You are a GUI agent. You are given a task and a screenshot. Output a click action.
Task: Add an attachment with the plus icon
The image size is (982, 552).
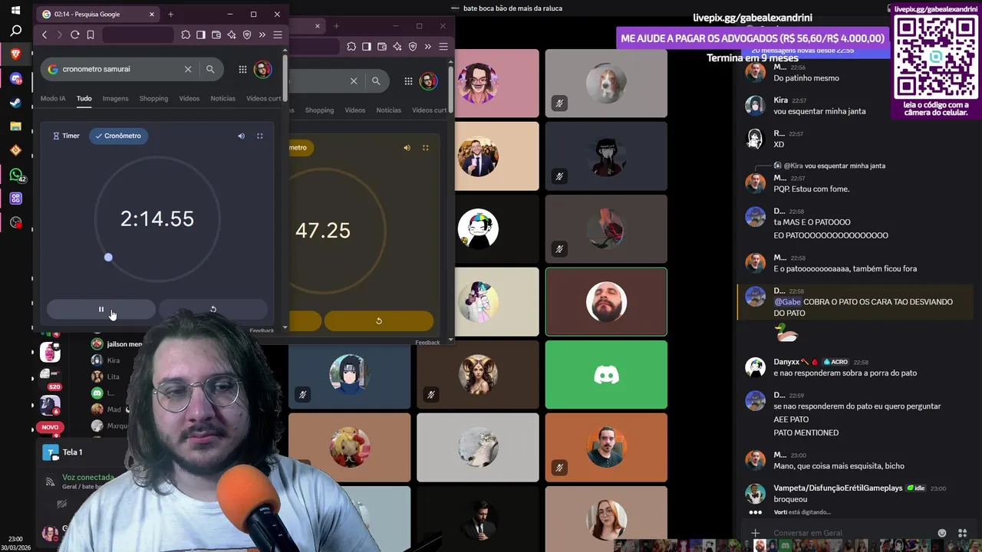pos(756,533)
